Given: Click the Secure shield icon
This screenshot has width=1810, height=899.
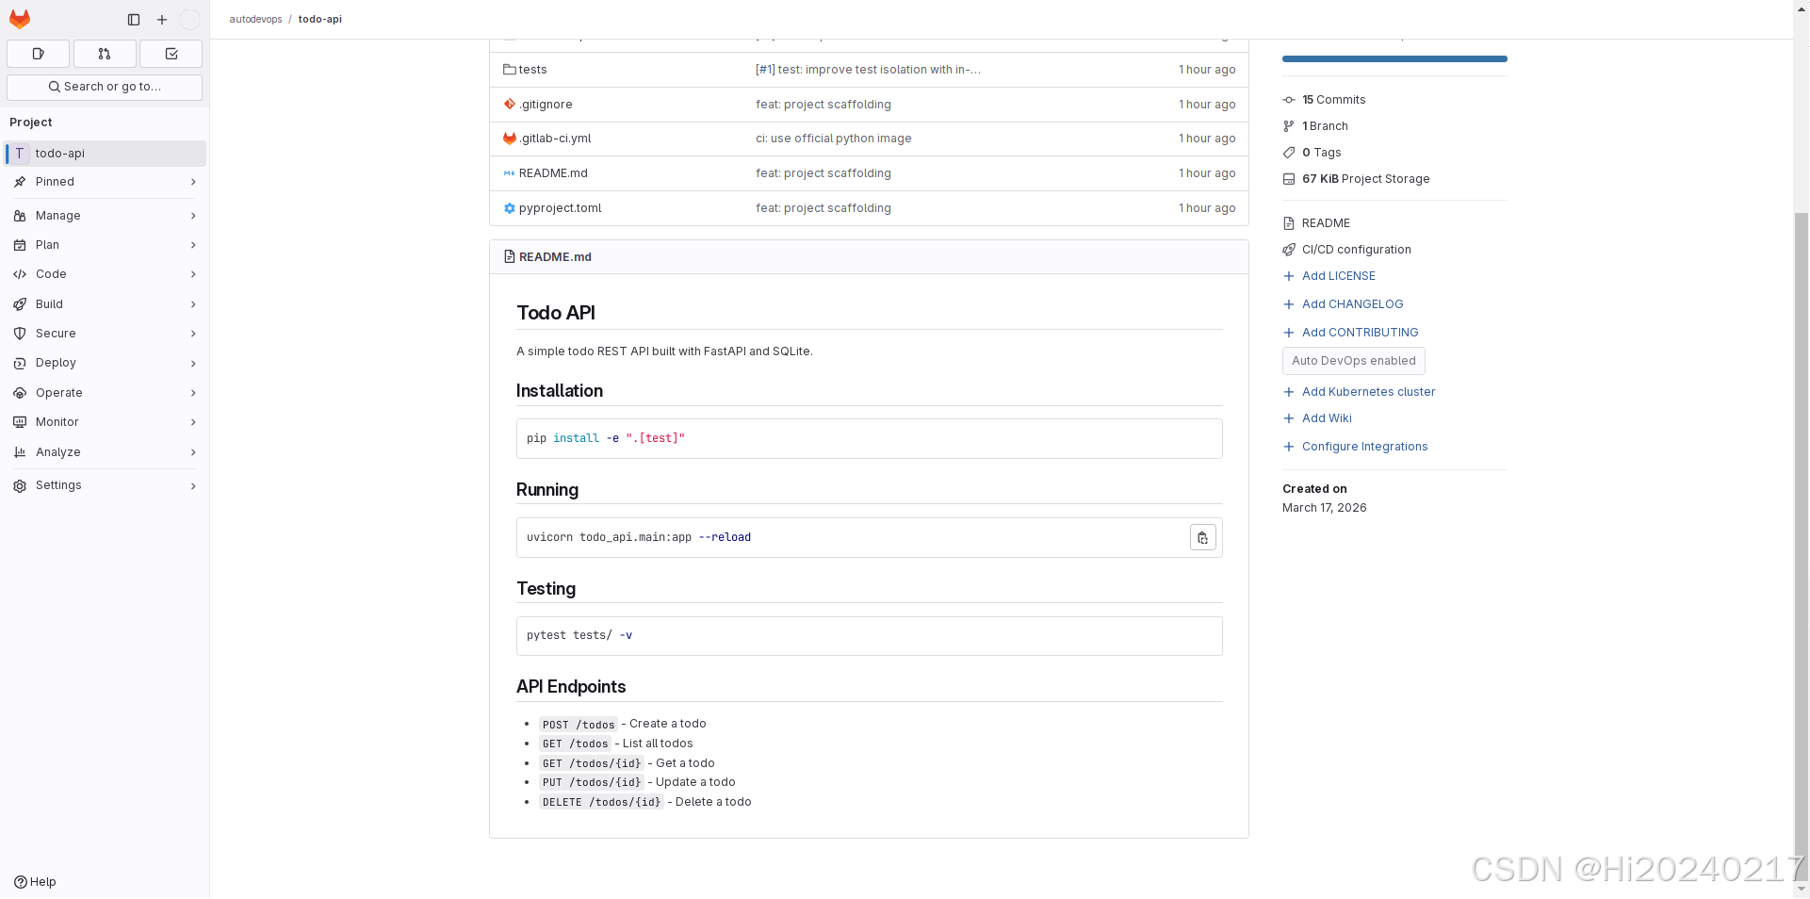Looking at the screenshot, I should [20, 334].
